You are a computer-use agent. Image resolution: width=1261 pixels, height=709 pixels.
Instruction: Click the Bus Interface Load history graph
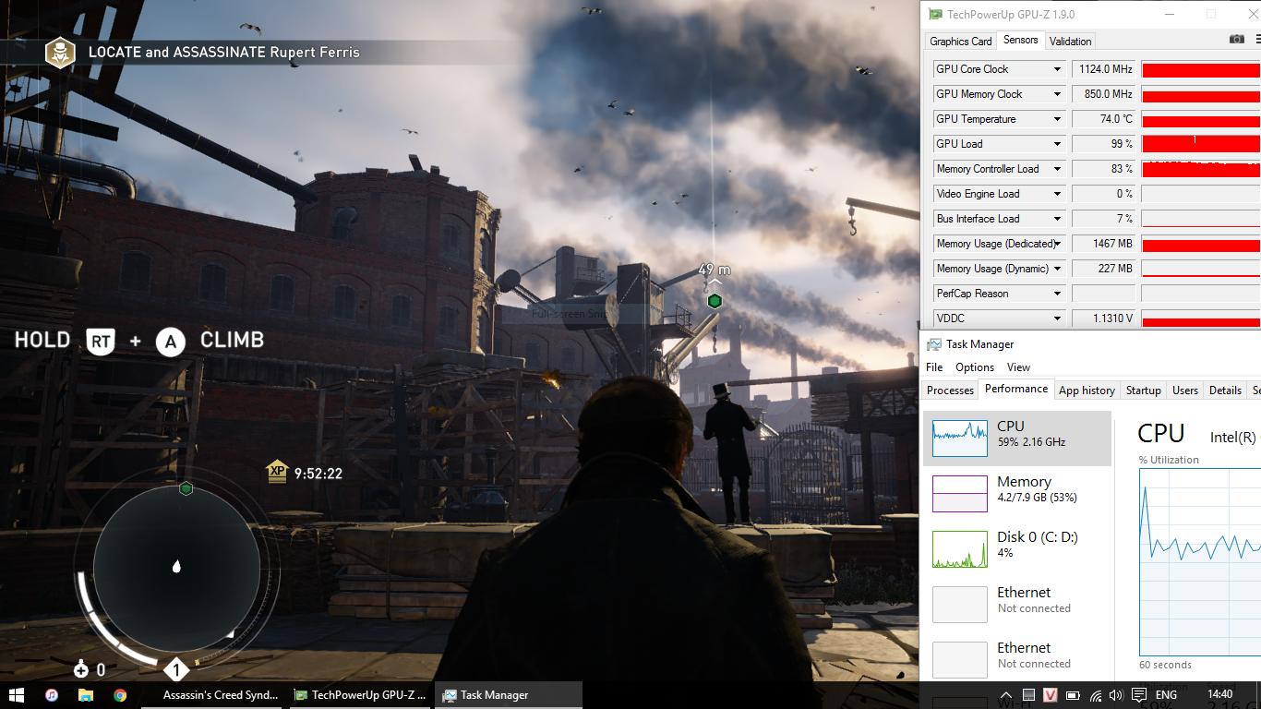tap(1201, 219)
